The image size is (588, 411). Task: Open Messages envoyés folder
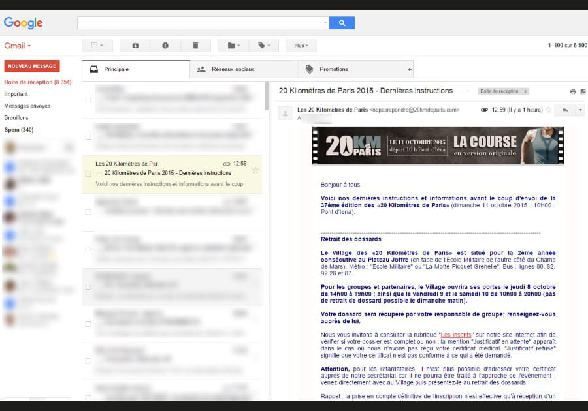tap(27, 106)
